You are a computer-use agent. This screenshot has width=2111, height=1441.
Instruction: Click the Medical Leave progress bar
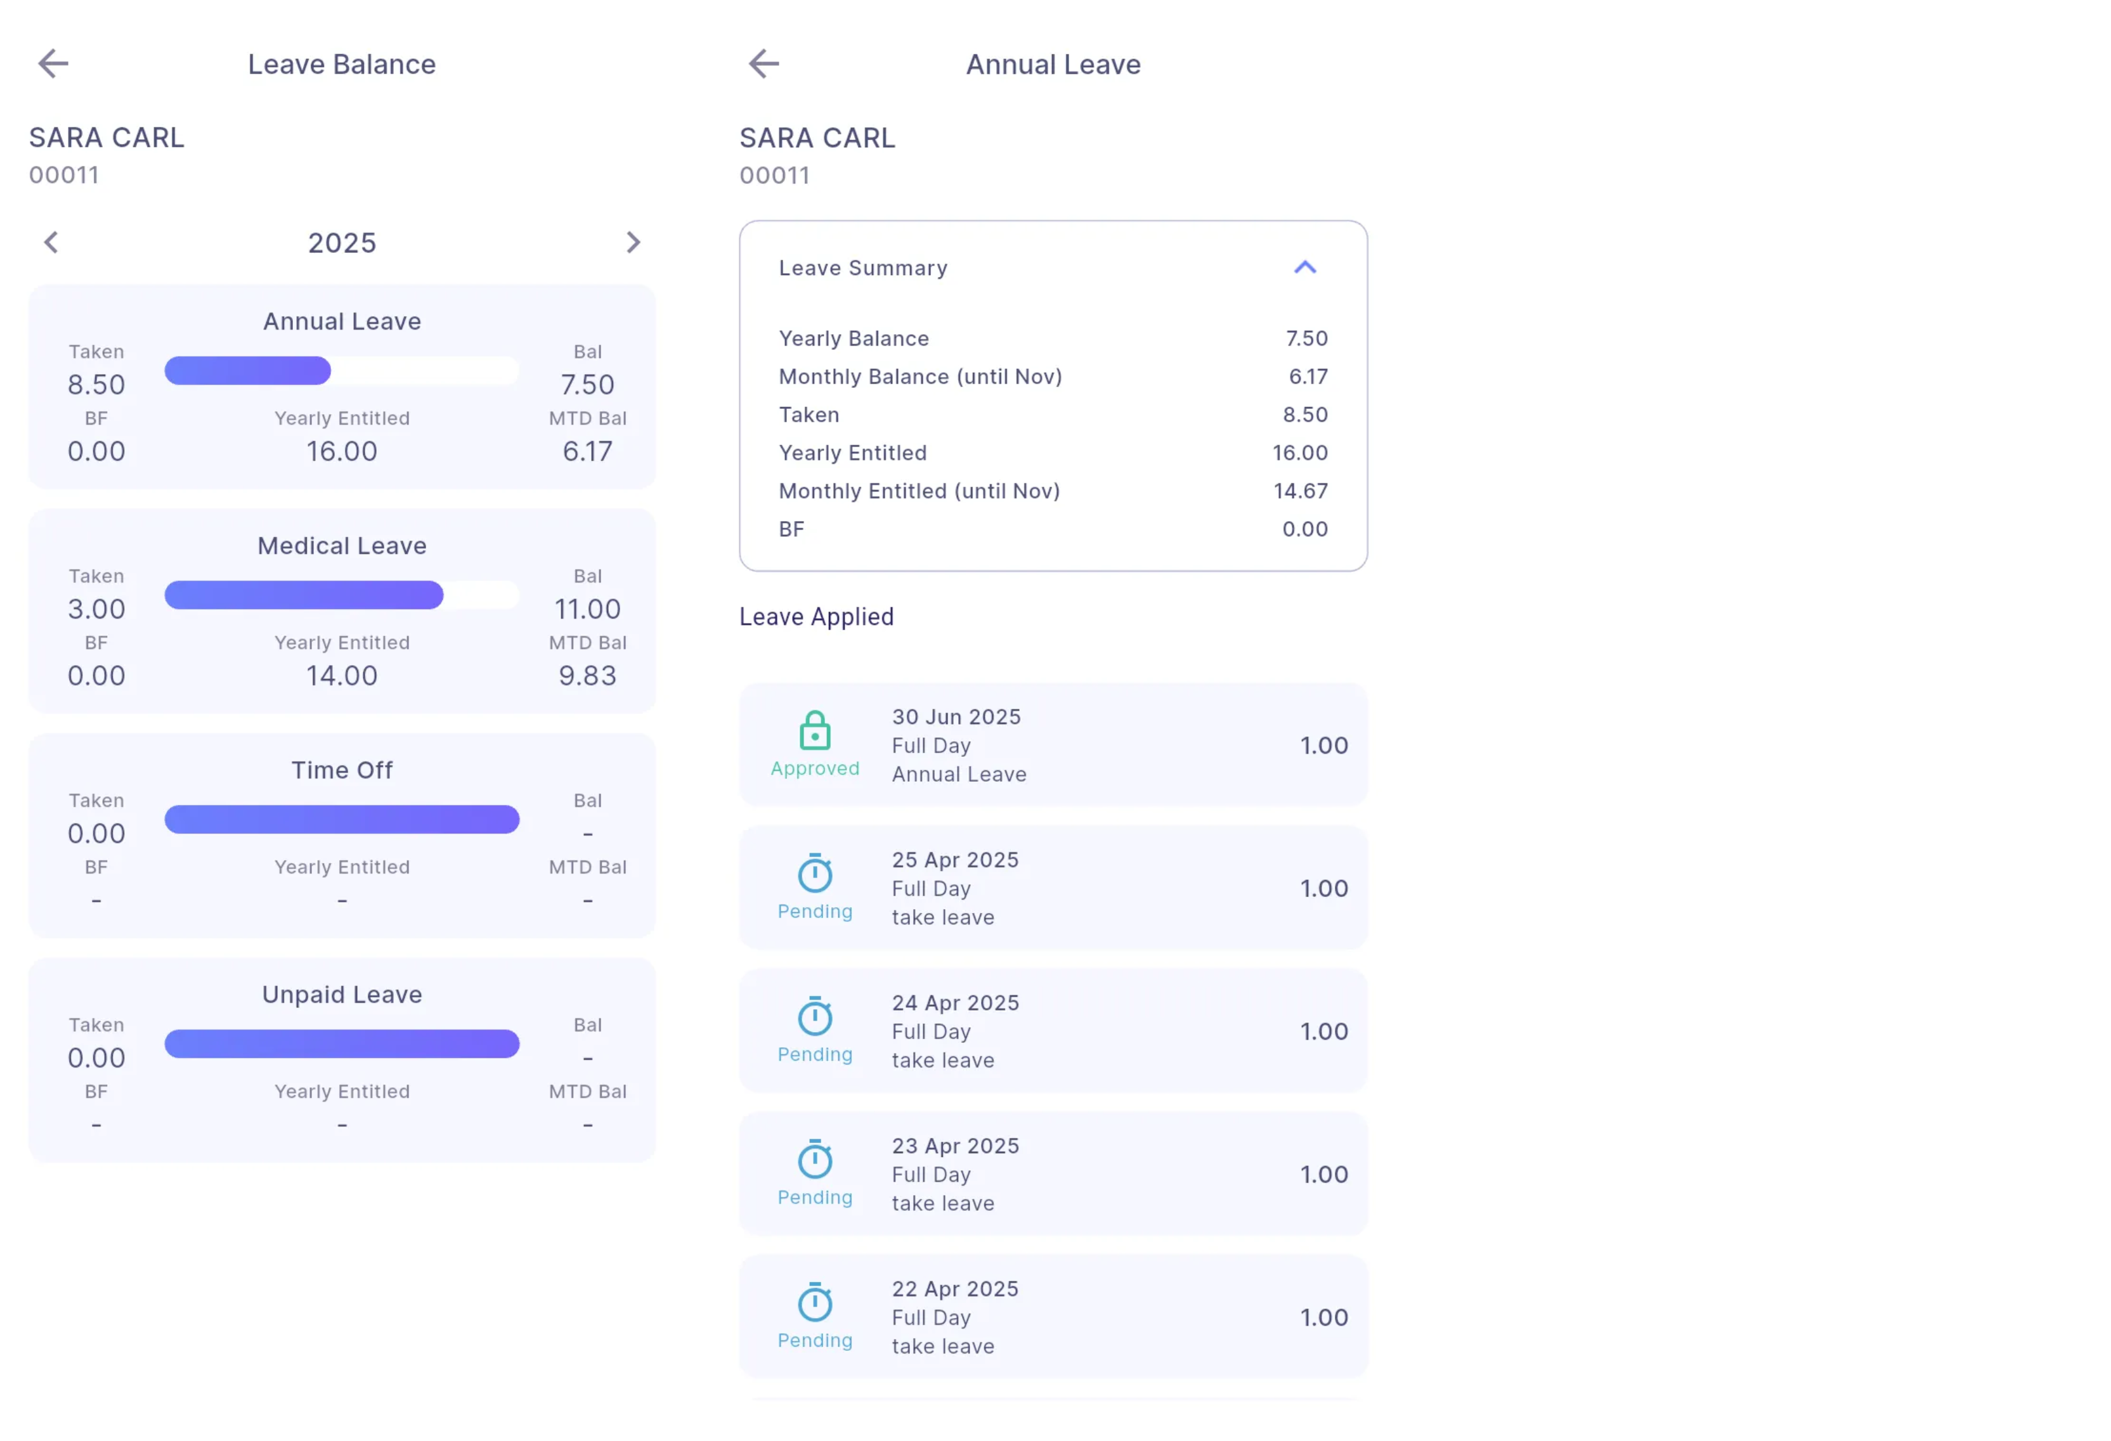coord(342,595)
